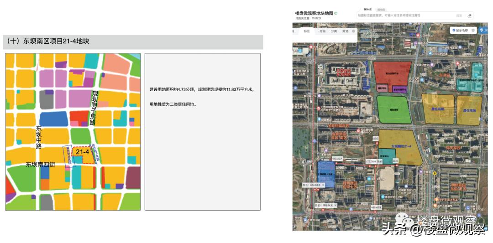
Task: Select the 按标注 search mode tab
Action: pyautogui.click(x=367, y=10)
